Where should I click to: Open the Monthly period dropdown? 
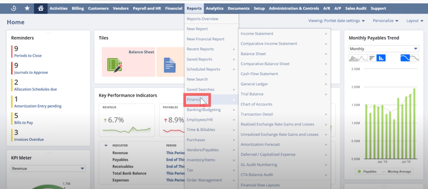384,49
